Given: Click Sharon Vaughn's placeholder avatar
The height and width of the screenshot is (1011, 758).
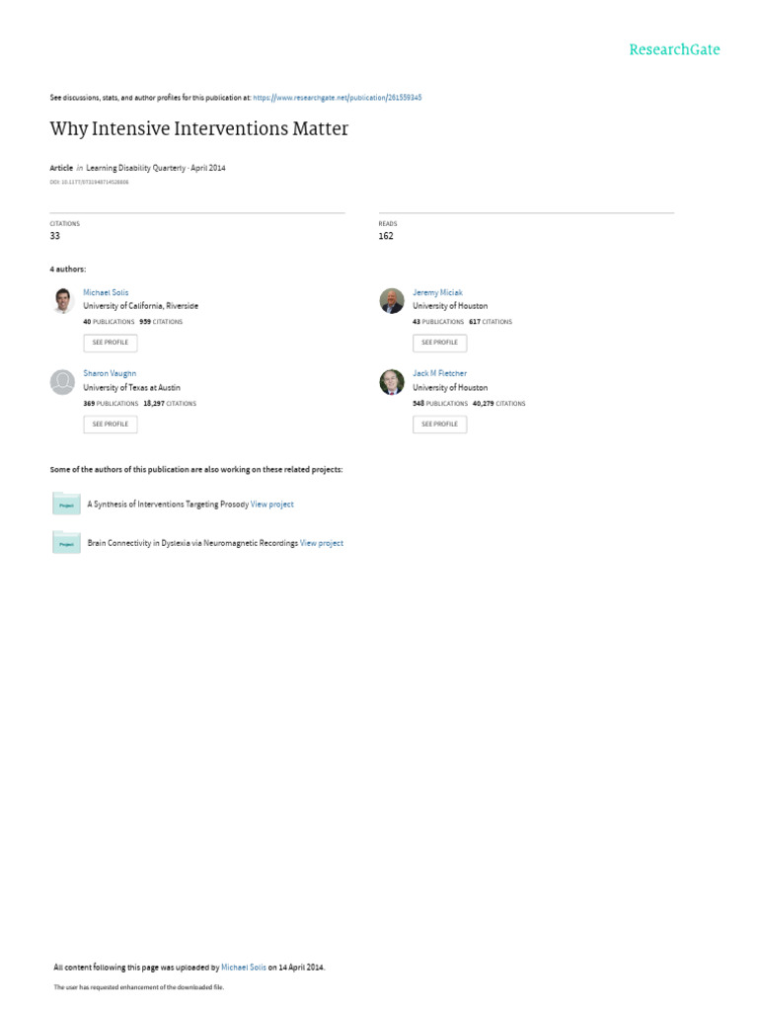Looking at the screenshot, I should [62, 382].
